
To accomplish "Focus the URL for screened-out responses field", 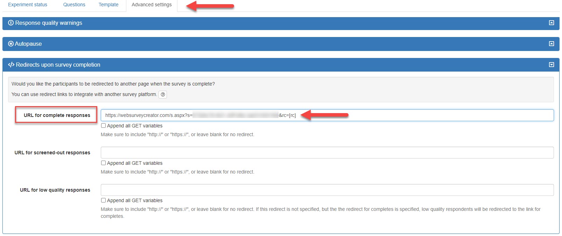I will point(327,153).
